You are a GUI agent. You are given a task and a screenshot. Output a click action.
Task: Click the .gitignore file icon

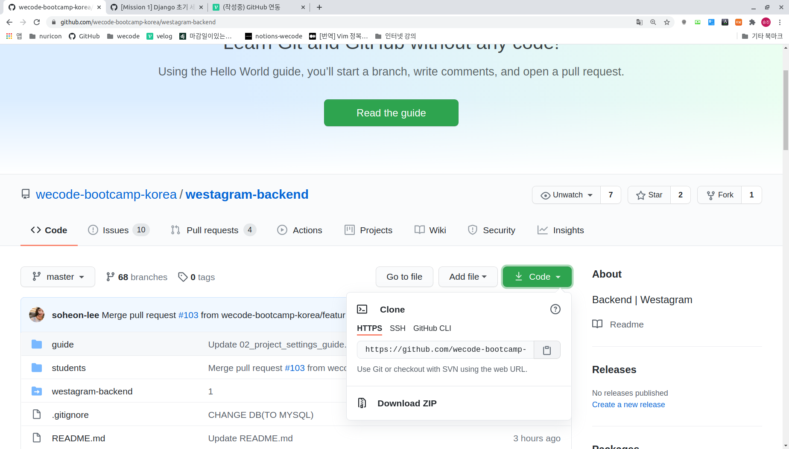[37, 414]
